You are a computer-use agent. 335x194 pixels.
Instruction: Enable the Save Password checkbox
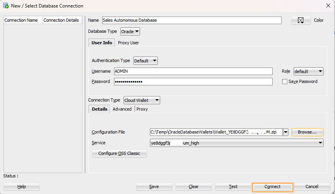tap(285, 82)
